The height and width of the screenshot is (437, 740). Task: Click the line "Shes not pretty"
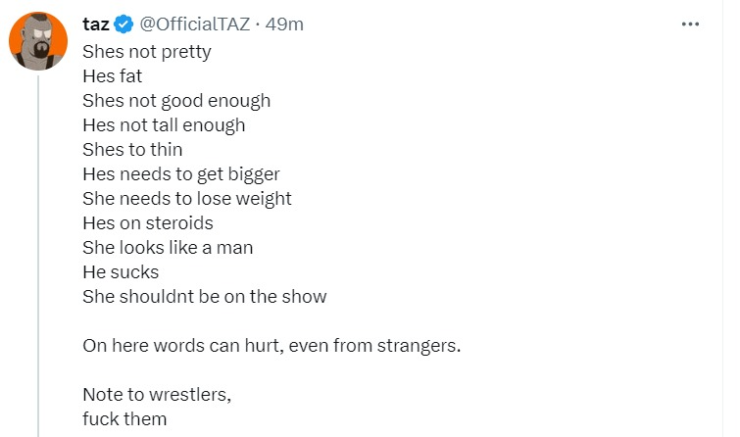[147, 51]
